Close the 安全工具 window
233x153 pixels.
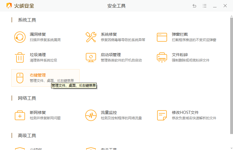pos(225,6)
